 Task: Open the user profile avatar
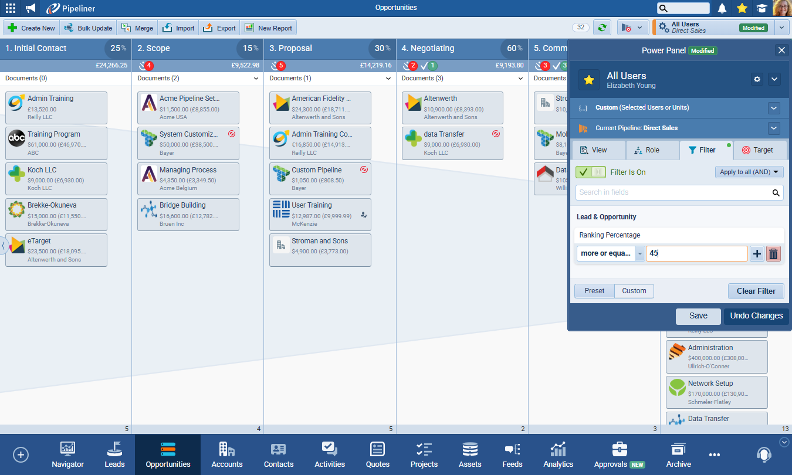[782, 8]
